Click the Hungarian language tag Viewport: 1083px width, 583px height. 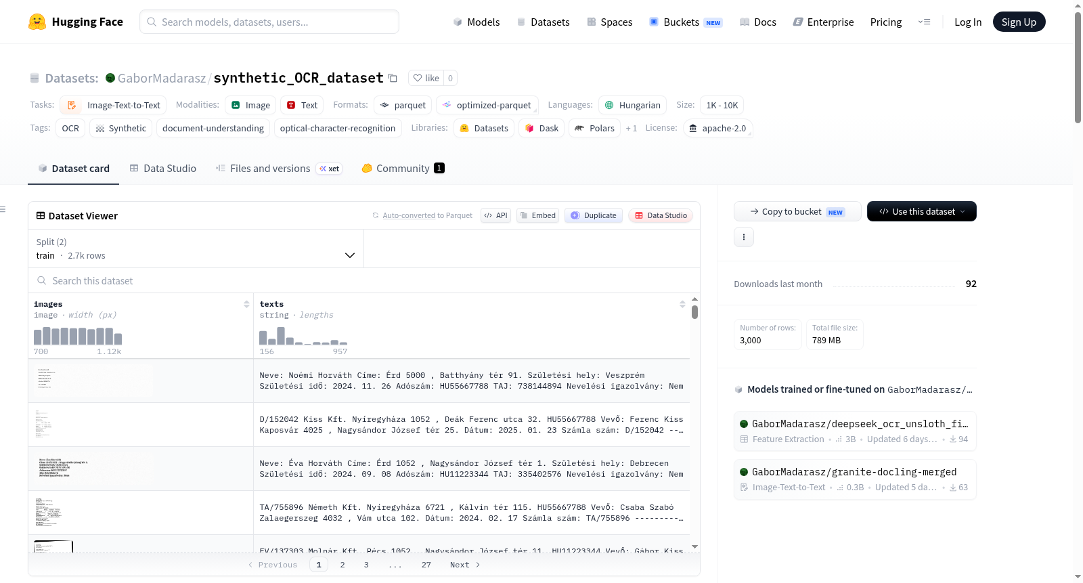click(632, 105)
